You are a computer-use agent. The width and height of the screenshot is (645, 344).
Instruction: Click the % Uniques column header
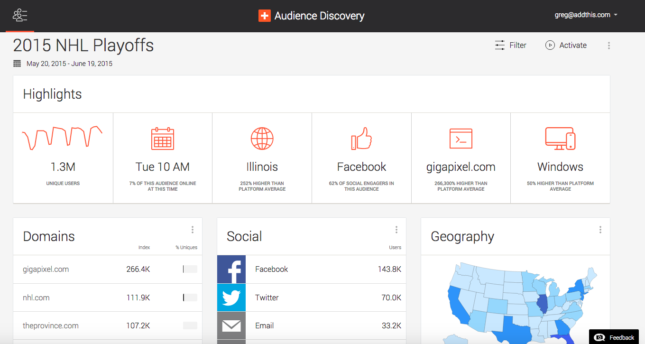(186, 247)
